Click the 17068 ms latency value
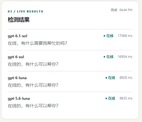Image resolution: width=142 pixels, height=122 pixels. [x=125, y=36]
